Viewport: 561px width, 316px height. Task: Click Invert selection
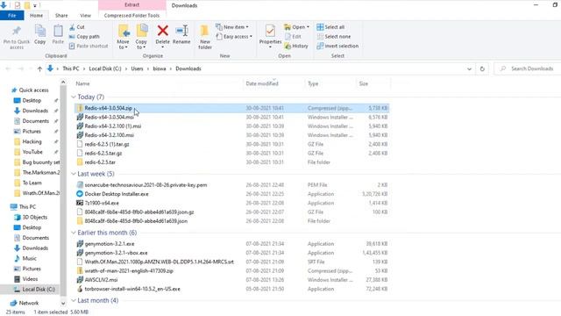[337, 46]
